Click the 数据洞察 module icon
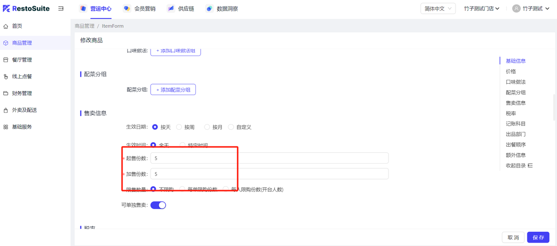Image resolution: width=557 pixels, height=246 pixels. click(210, 9)
